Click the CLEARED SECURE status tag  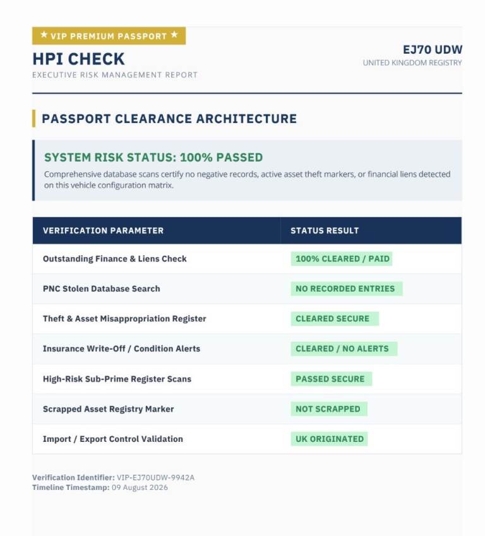[335, 319]
